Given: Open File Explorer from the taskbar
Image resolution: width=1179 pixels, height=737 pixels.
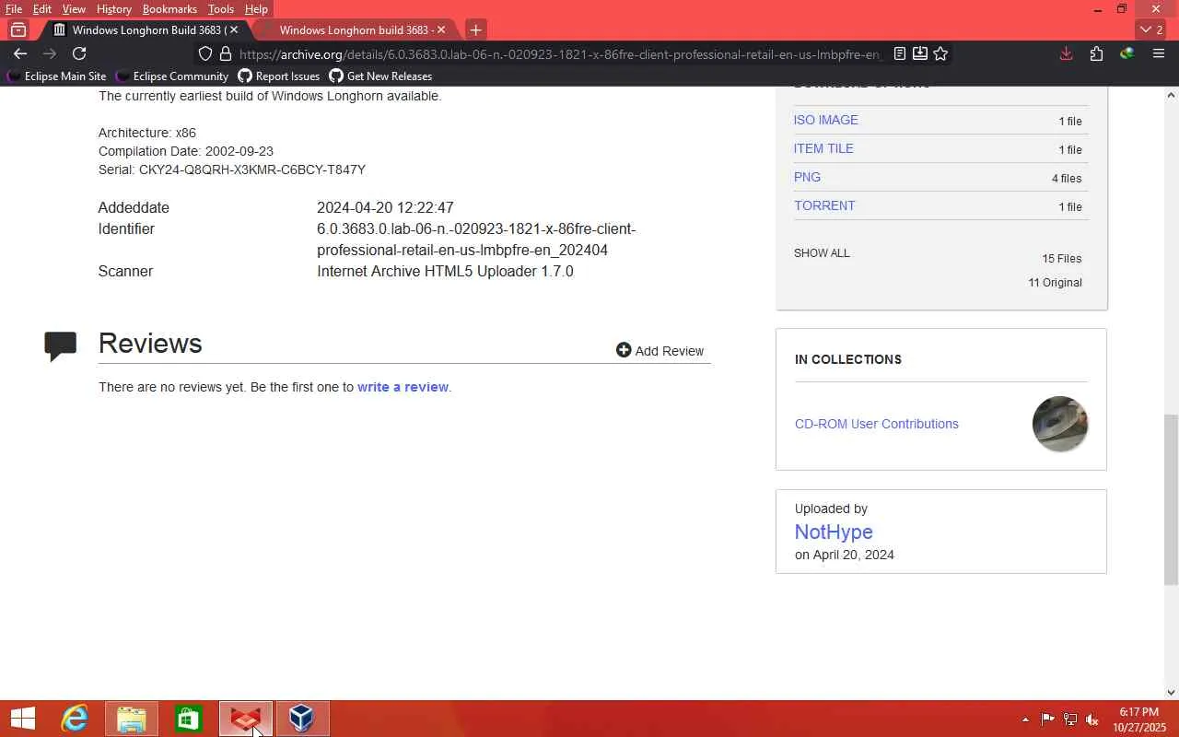Looking at the screenshot, I should (132, 719).
